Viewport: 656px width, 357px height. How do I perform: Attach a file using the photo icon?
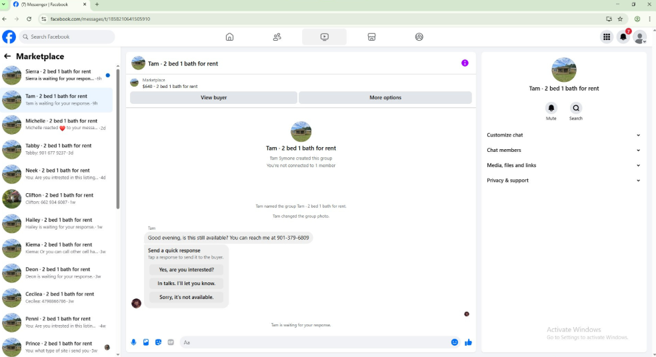(x=146, y=342)
